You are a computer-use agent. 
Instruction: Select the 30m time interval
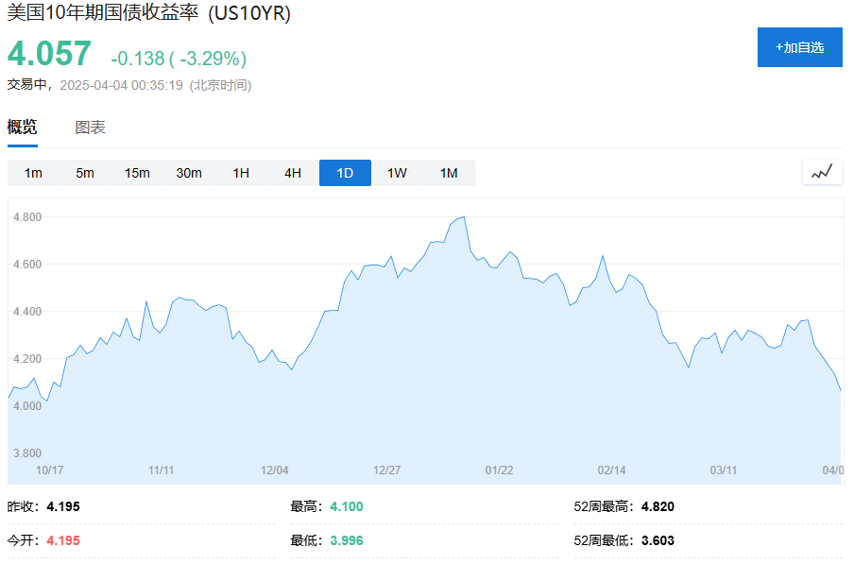pos(188,173)
